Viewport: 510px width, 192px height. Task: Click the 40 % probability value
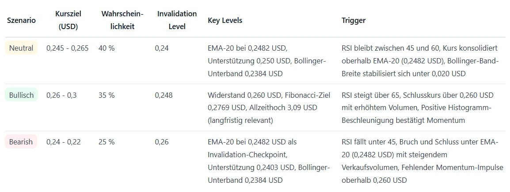(x=107, y=48)
